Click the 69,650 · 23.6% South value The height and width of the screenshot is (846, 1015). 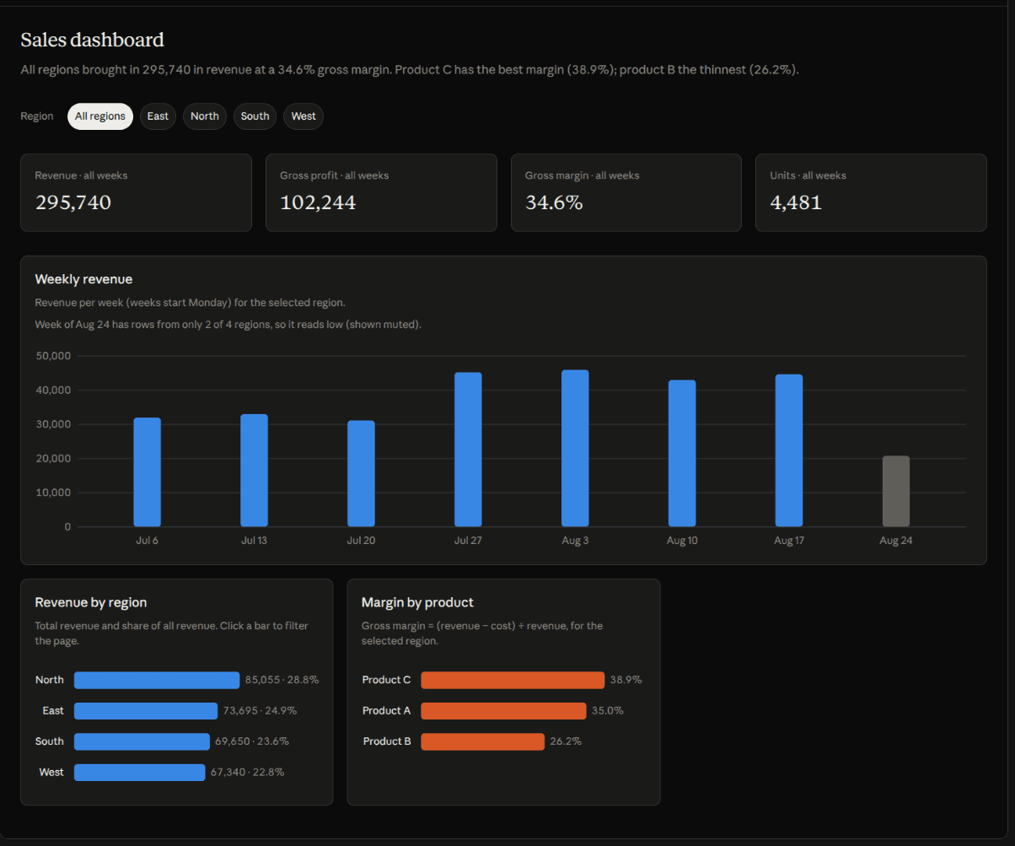252,741
